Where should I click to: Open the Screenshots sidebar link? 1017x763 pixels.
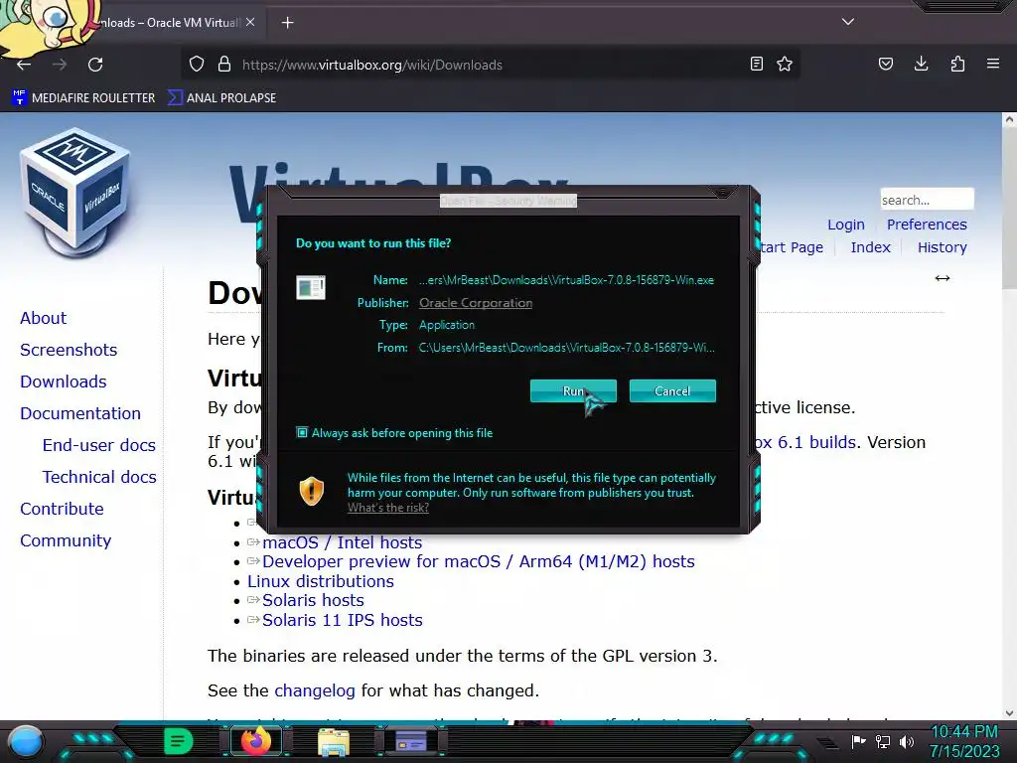[x=69, y=350]
